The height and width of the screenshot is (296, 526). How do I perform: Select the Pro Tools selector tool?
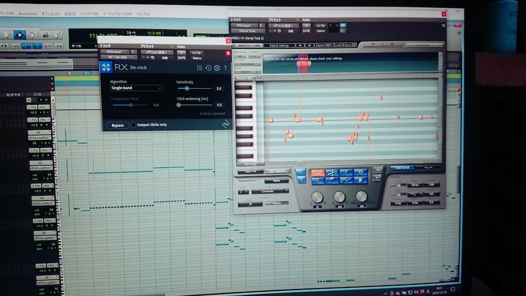(x=19, y=35)
